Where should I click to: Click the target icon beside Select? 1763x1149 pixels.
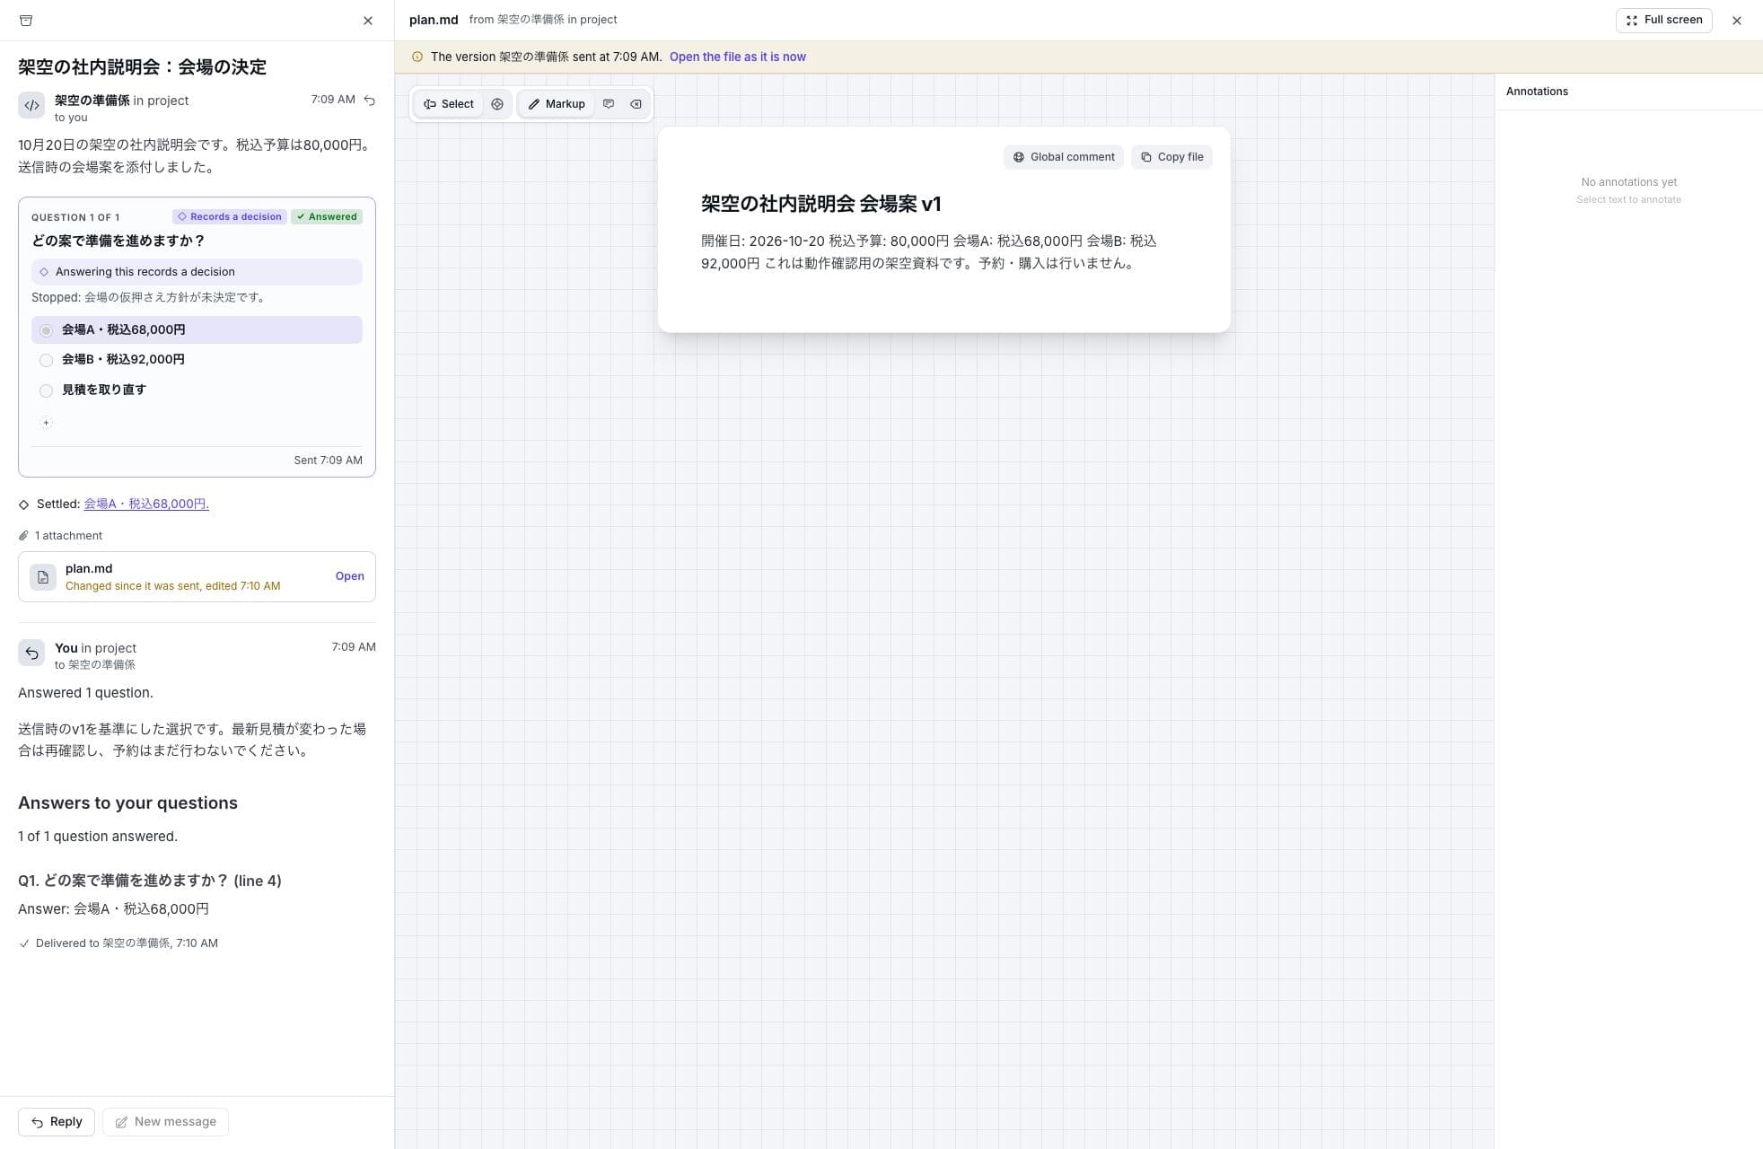tap(497, 104)
